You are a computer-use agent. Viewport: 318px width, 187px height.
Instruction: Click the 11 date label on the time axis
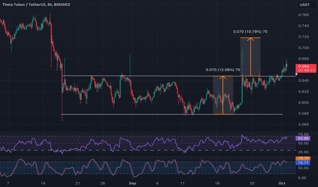point(182,183)
